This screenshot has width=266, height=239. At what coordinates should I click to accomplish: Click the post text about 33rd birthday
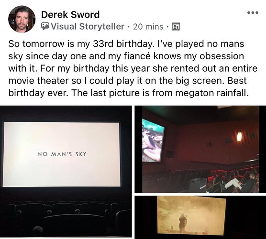tap(133, 68)
